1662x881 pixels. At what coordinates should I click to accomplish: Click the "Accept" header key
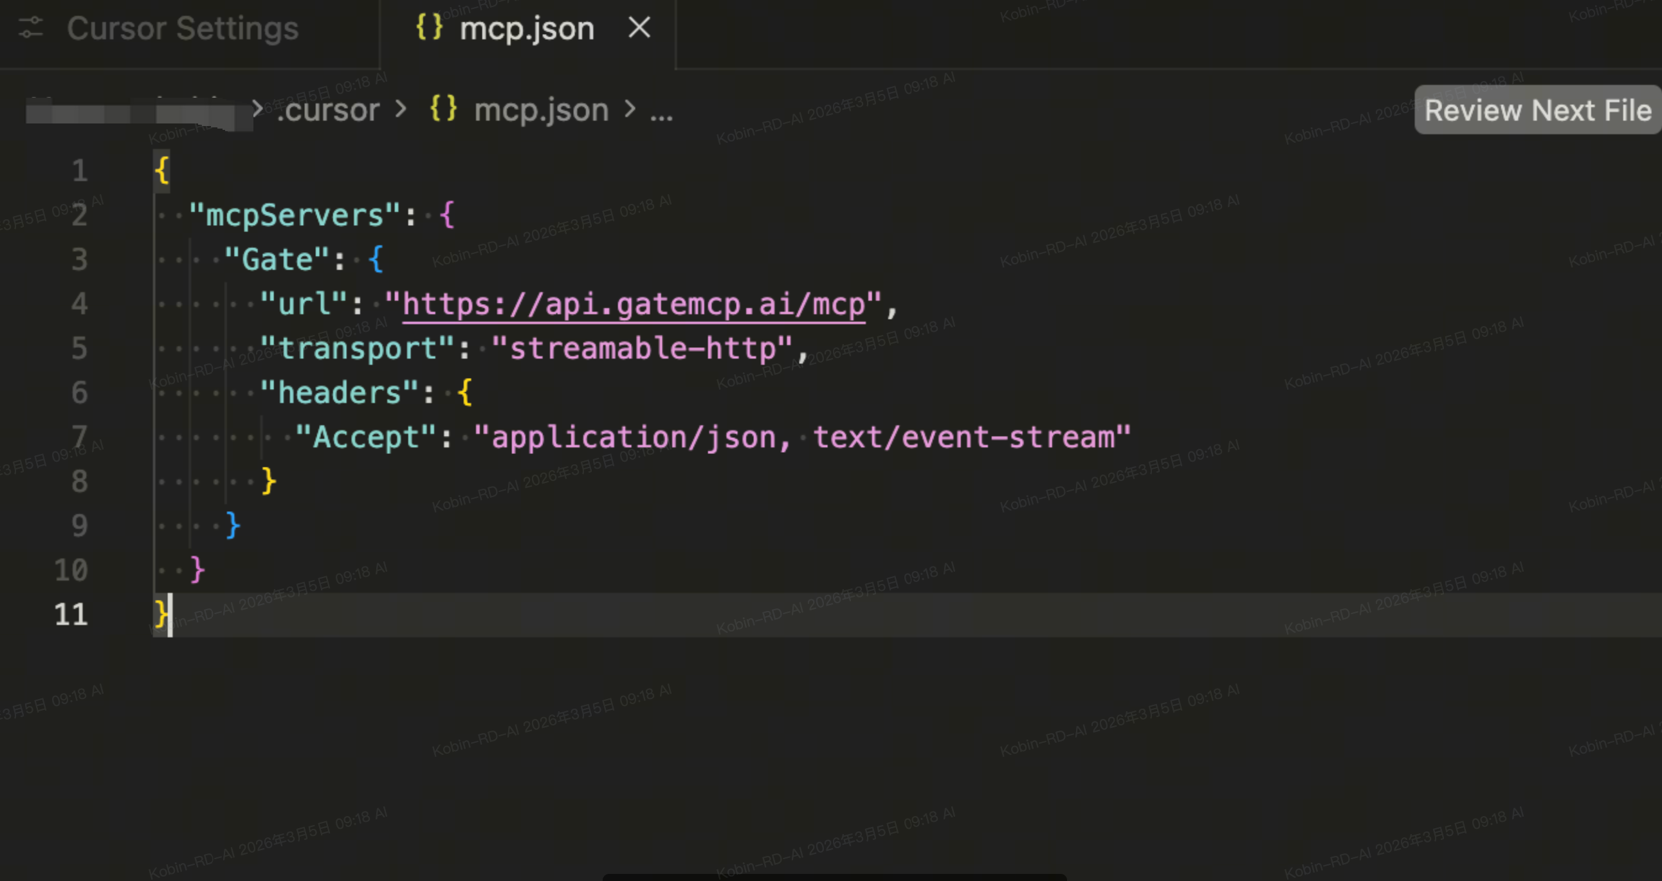pos(366,437)
